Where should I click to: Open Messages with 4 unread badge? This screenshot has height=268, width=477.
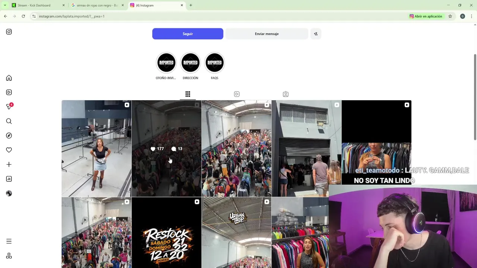[9, 106]
